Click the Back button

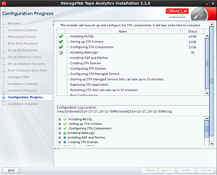[149, 170]
